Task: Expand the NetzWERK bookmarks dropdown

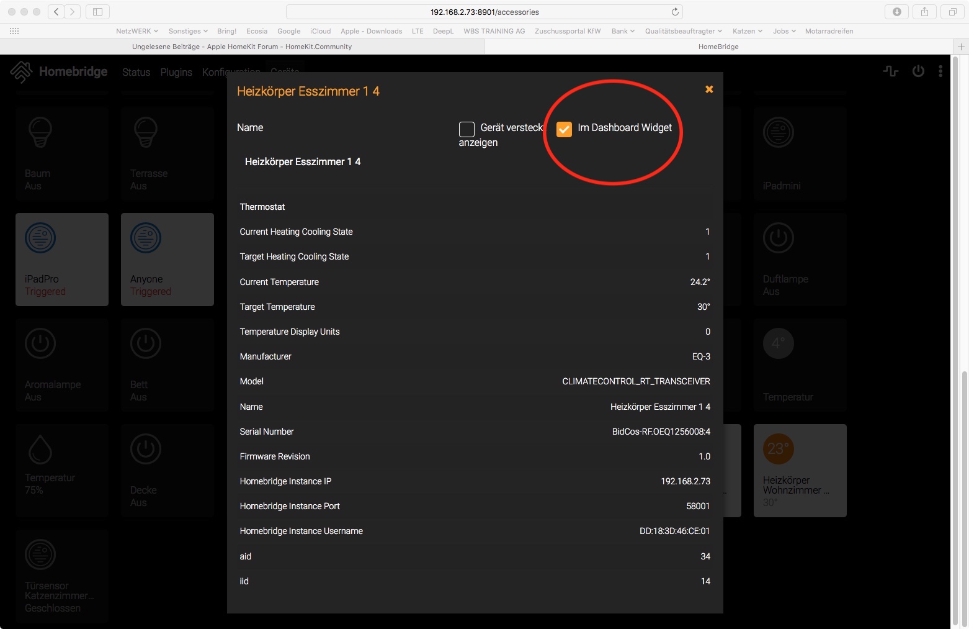Action: click(137, 31)
